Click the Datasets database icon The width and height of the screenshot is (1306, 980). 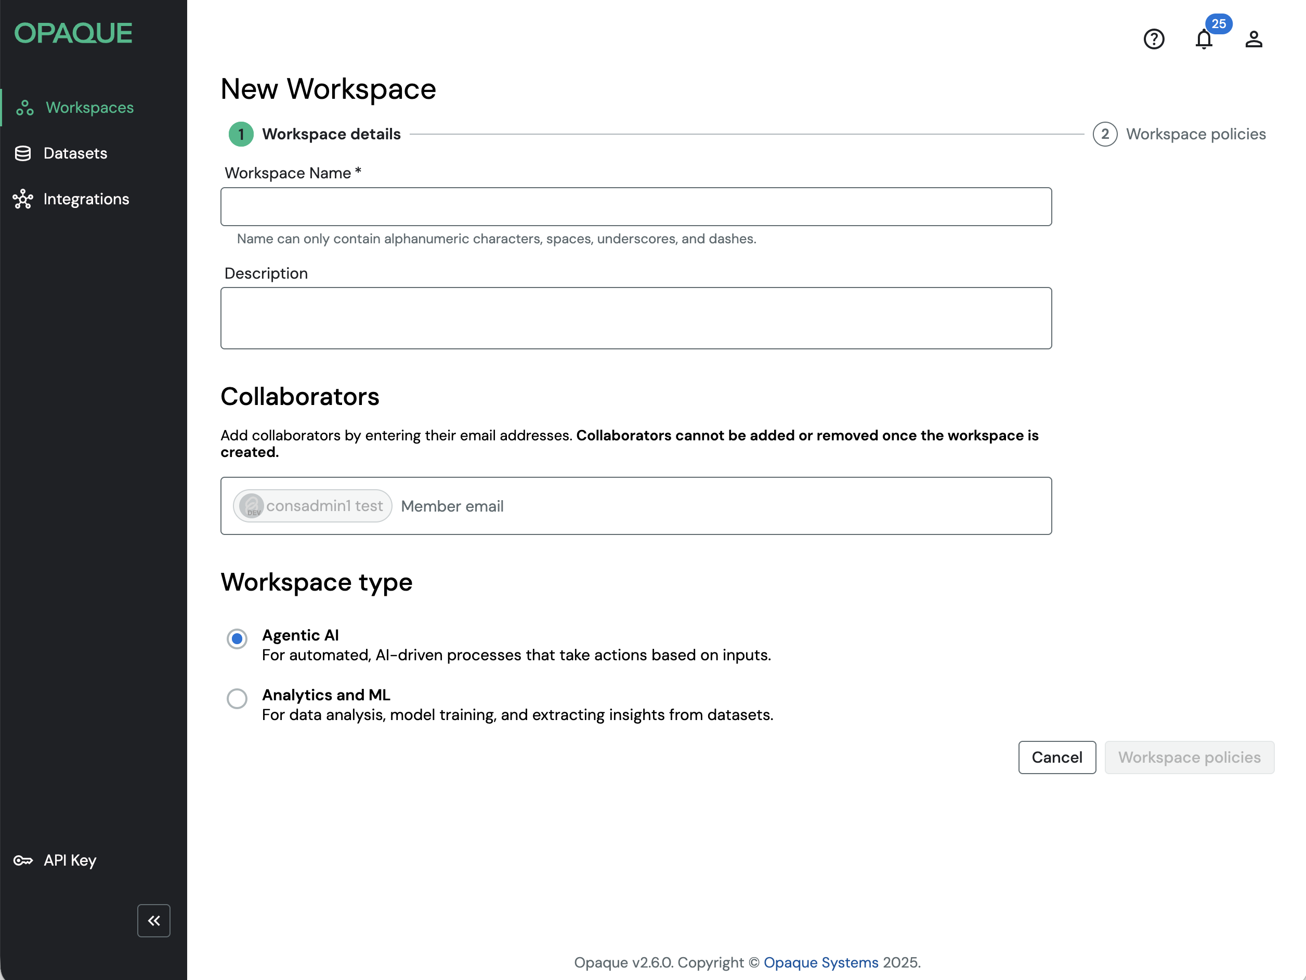pos(23,153)
